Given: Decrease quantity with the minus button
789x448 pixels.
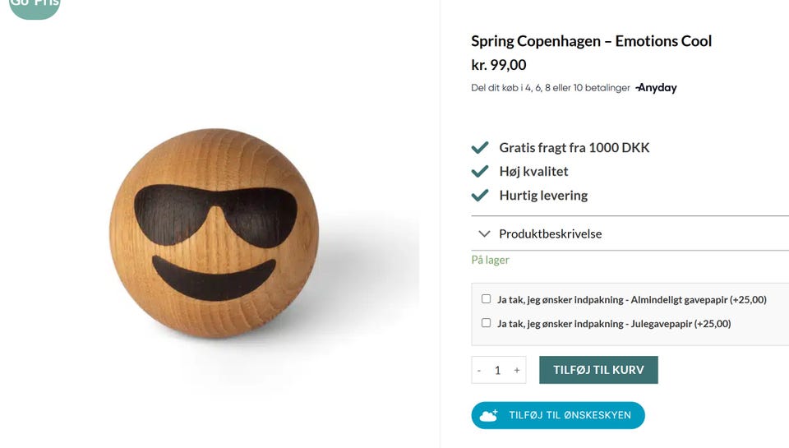Looking at the screenshot, I should coord(479,370).
